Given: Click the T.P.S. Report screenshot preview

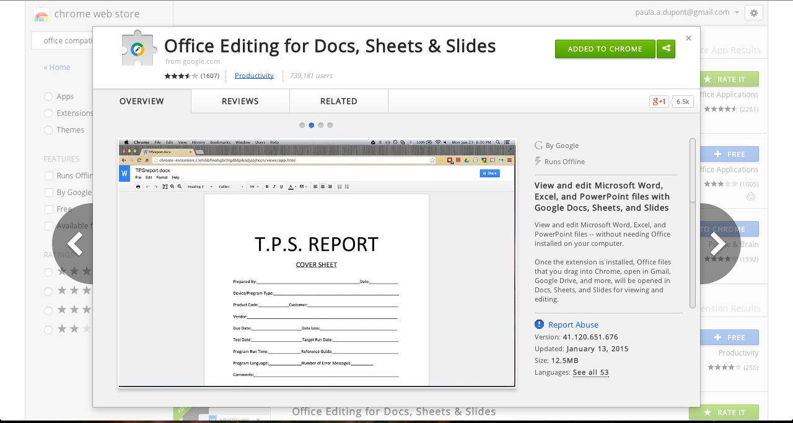Looking at the screenshot, I should [317, 263].
